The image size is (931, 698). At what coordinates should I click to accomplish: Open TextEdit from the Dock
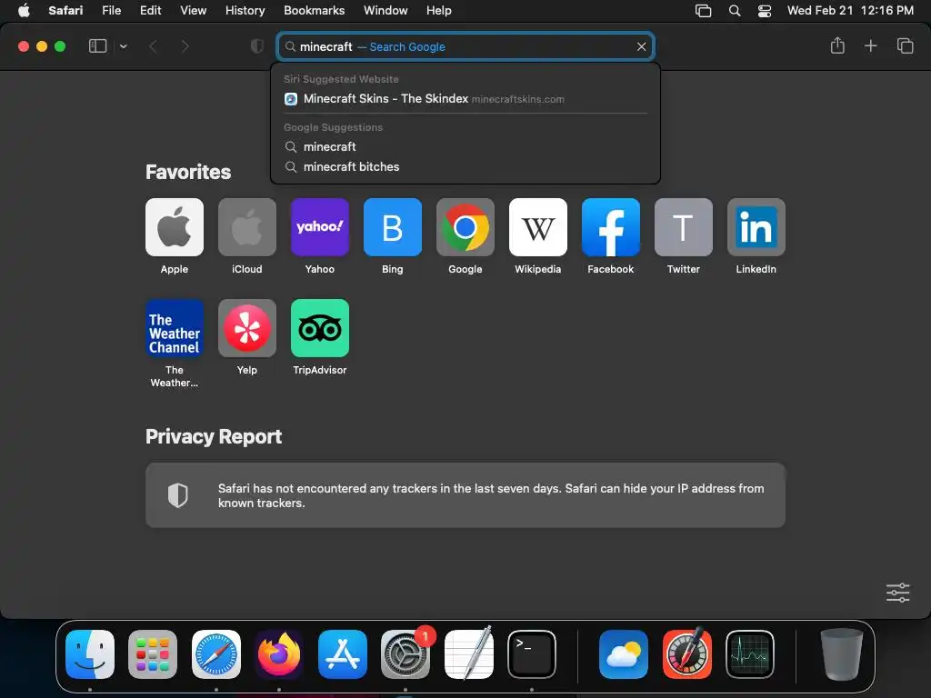tap(469, 654)
